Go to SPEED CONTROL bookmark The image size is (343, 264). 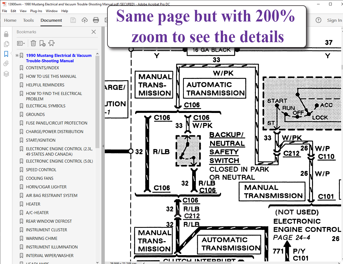41,170
